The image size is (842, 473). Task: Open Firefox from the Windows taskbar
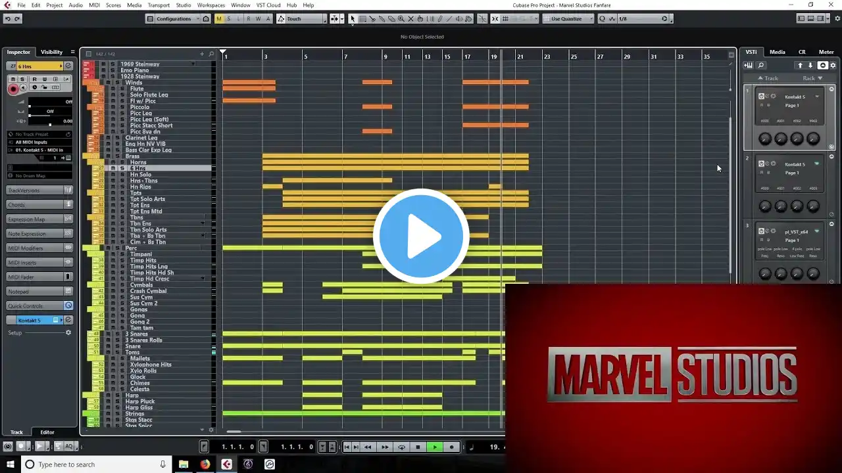(x=205, y=464)
